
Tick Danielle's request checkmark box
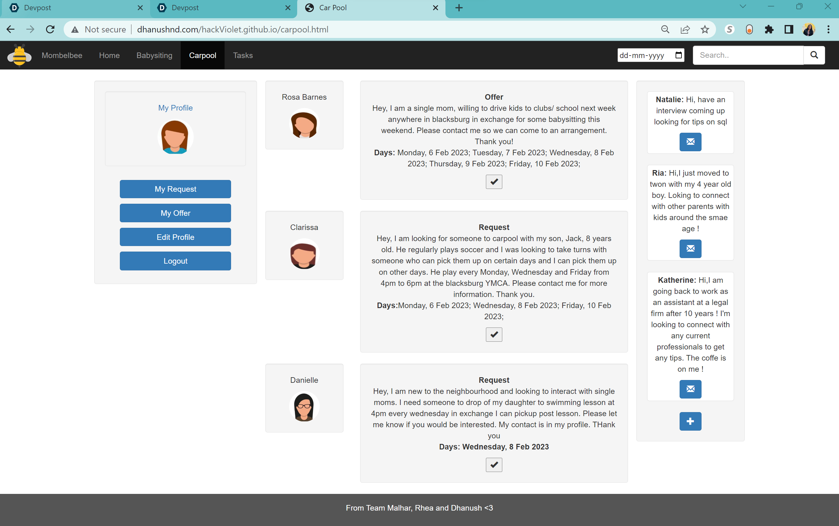pos(494,465)
